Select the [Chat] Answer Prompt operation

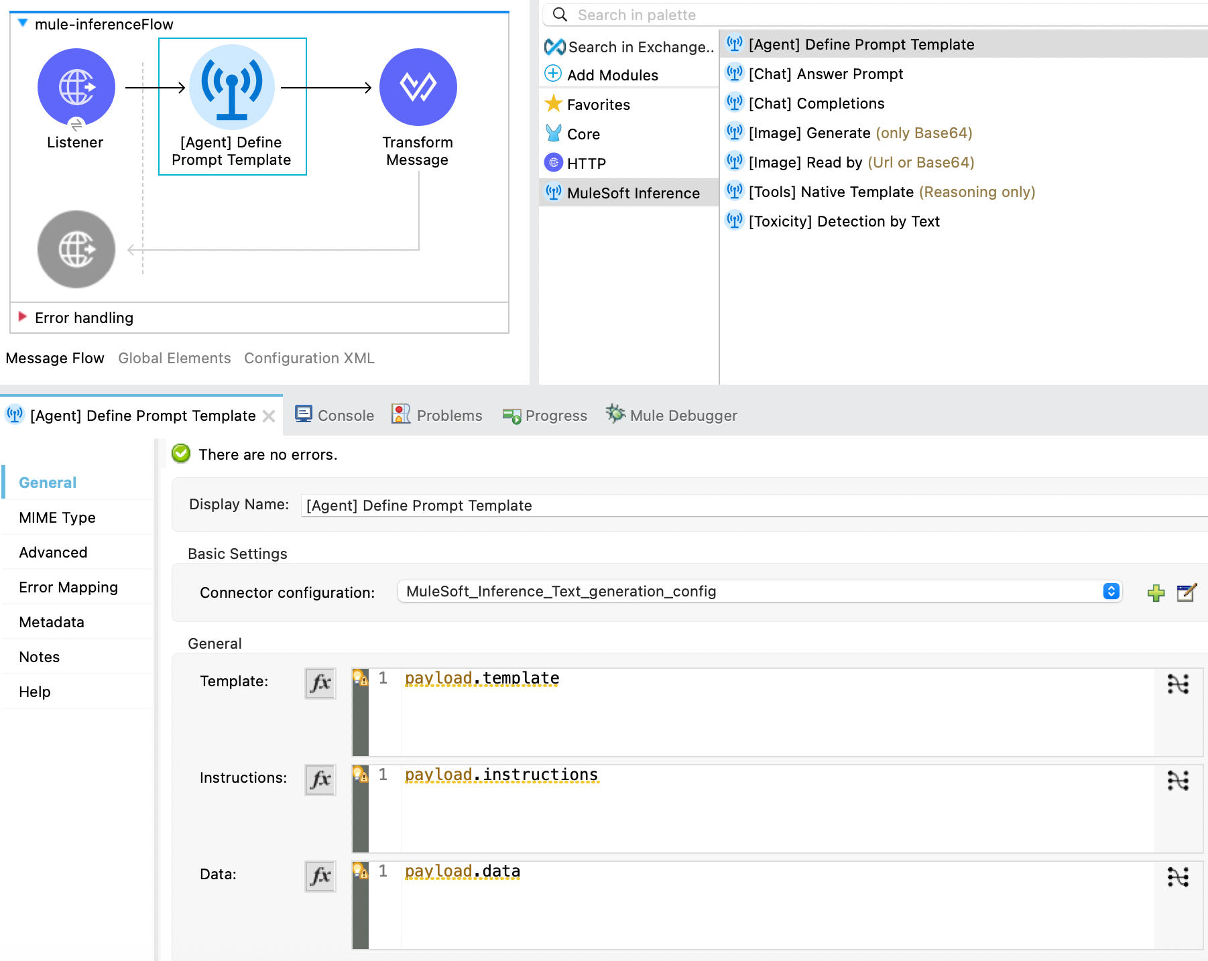click(814, 74)
